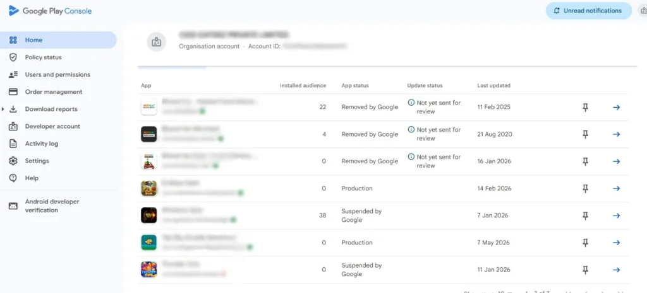Open Policy status via its shield icon
This screenshot has height=293, width=647.
(13, 57)
